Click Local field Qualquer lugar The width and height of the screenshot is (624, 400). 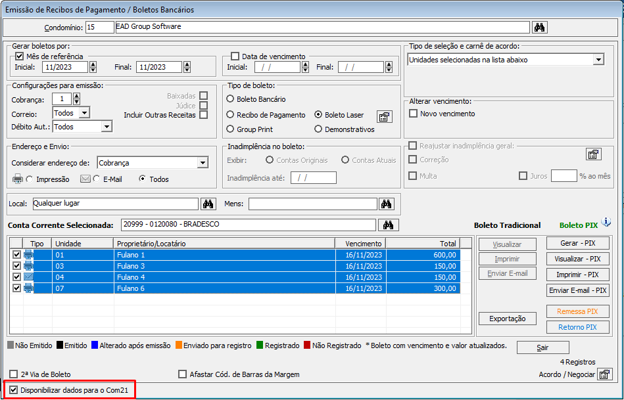pyautogui.click(x=116, y=204)
